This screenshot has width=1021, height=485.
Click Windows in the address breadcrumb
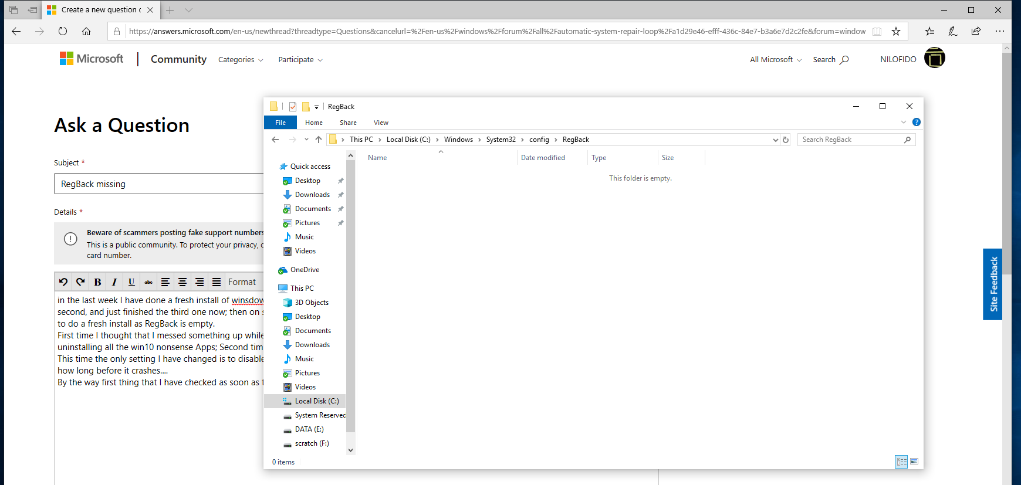pos(458,140)
